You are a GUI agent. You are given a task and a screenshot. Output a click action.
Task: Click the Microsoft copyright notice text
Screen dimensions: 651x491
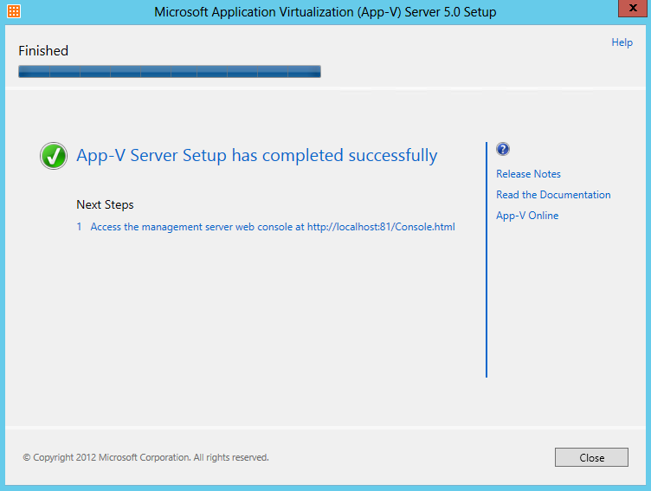145,457
